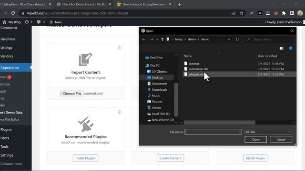The image size is (305, 171).
Task: Expand the address path dropdown in Open dialog
Action: pos(229,39)
